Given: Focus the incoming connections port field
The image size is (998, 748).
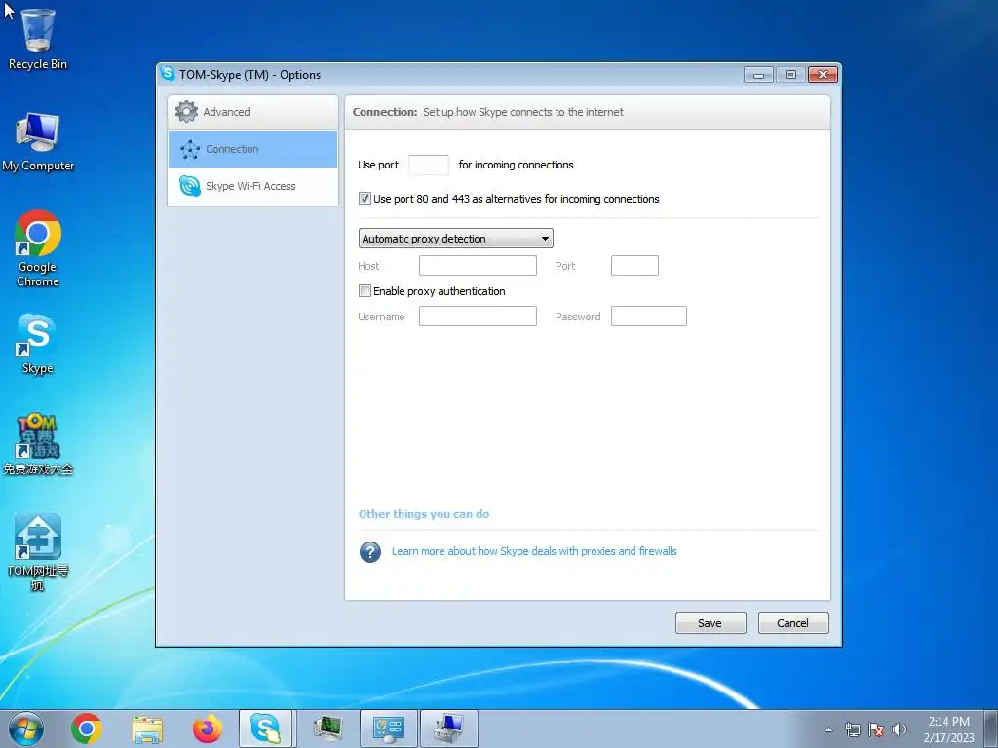Looking at the screenshot, I should [429, 165].
